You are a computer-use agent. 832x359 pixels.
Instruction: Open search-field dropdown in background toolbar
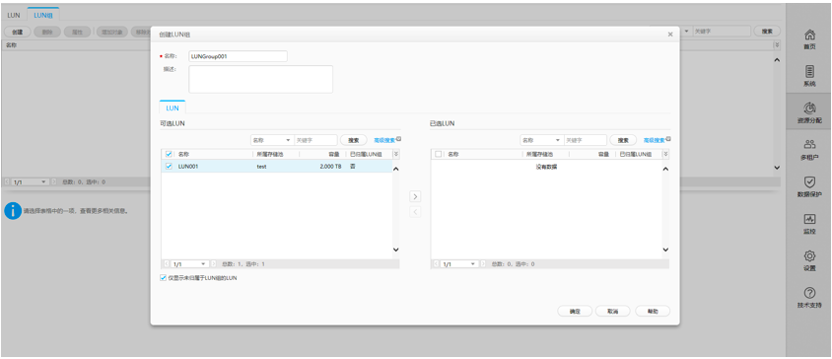pyautogui.click(x=687, y=32)
